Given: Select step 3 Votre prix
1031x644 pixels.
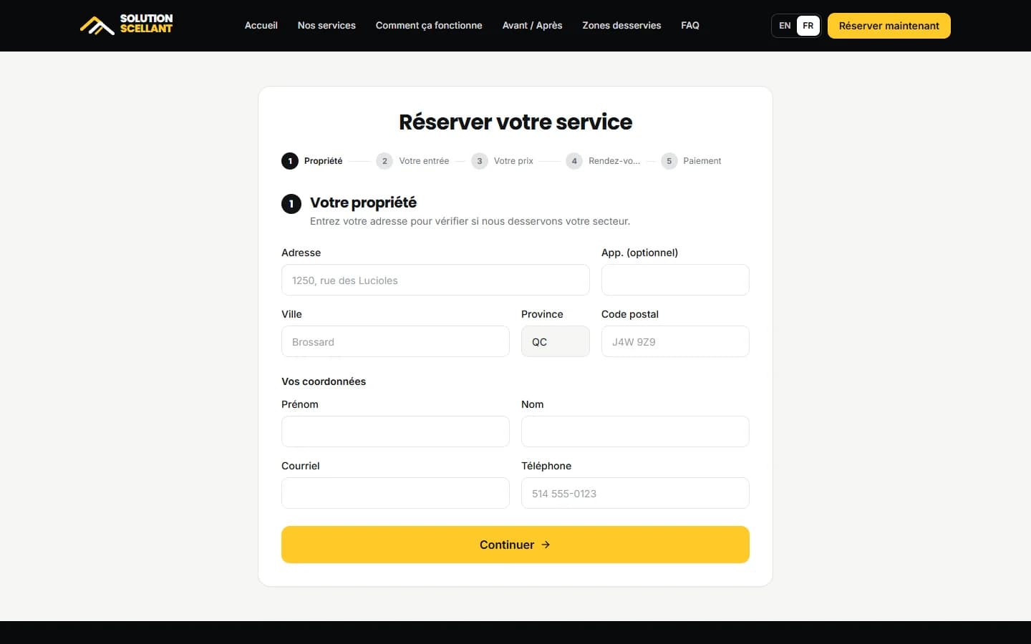Looking at the screenshot, I should (x=503, y=161).
